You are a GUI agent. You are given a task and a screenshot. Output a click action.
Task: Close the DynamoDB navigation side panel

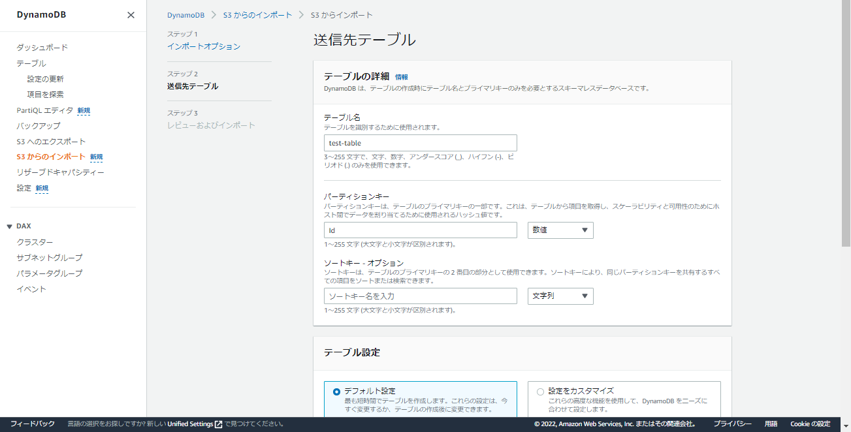[130, 15]
